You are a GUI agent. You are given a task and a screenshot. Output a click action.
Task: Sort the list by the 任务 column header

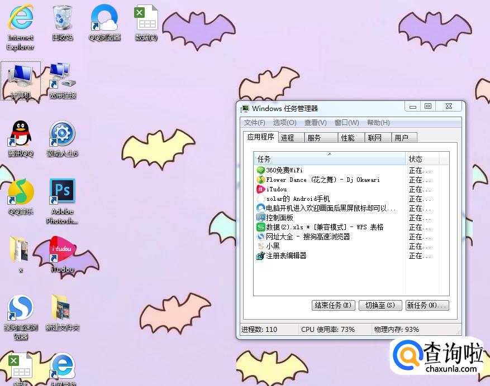(330, 158)
